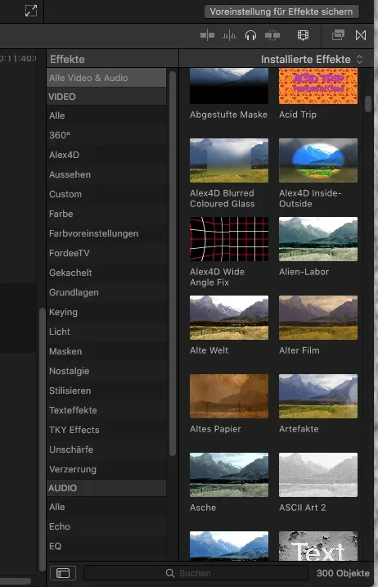This screenshot has height=587, width=378.
Task: Select the 'EQ' audio category
Action: (x=106, y=546)
